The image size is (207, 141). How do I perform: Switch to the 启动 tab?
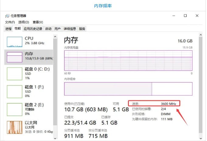(48, 29)
